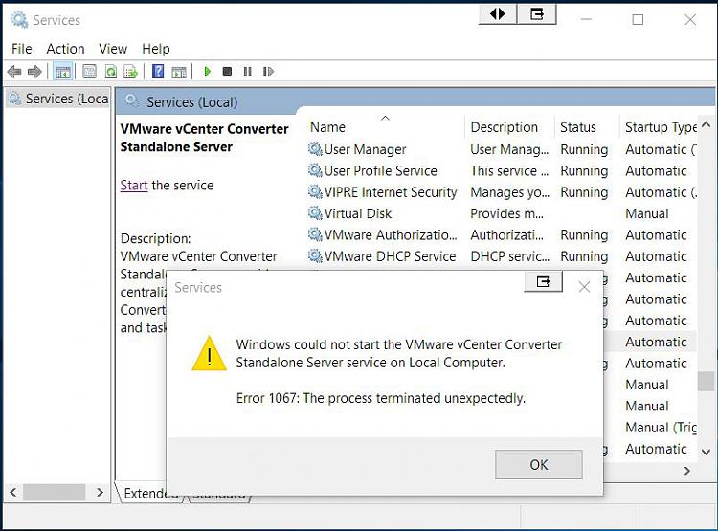This screenshot has height=531, width=718.
Task: Click the left-right arrows title bar icon
Action: click(498, 14)
